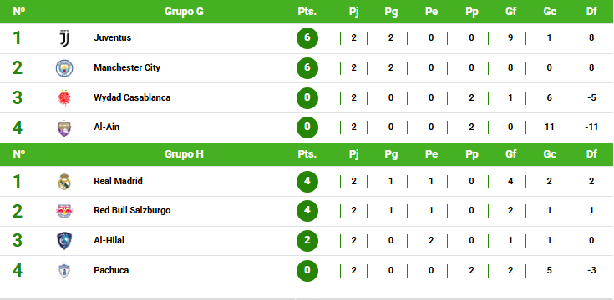Click the Al-Ain club crest
Screen dimensions: 614x300
[x=64, y=127]
